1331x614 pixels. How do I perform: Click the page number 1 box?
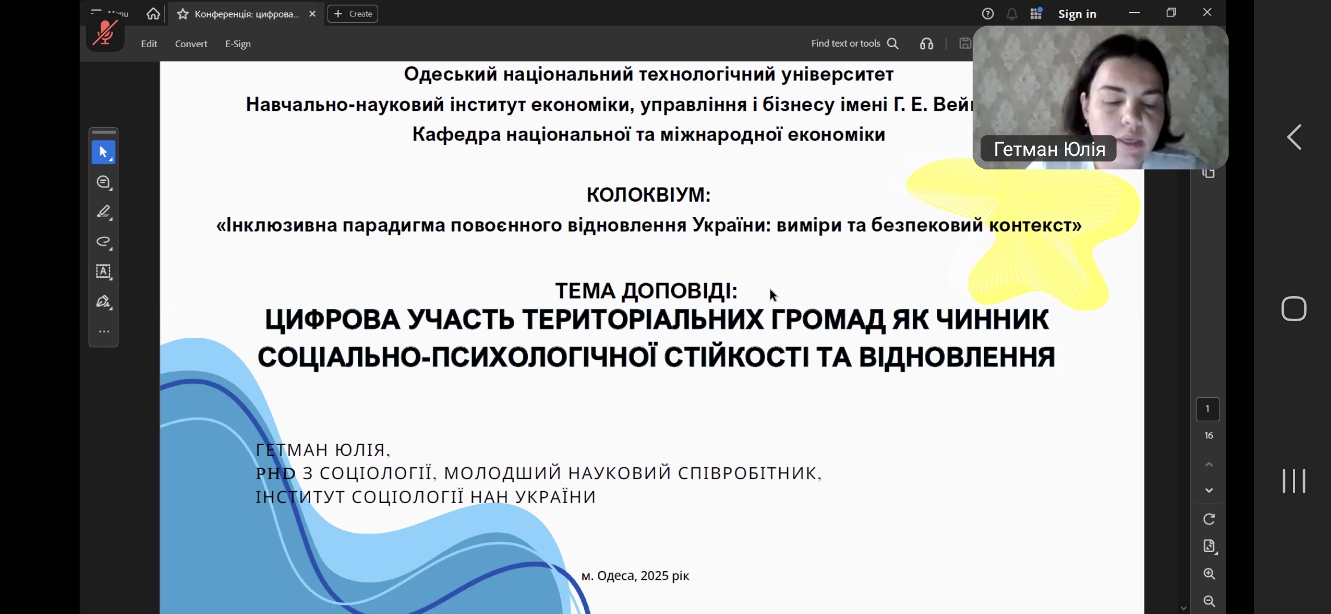(1208, 409)
